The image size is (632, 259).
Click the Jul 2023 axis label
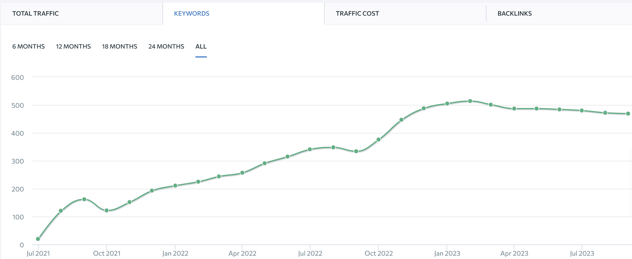582,253
